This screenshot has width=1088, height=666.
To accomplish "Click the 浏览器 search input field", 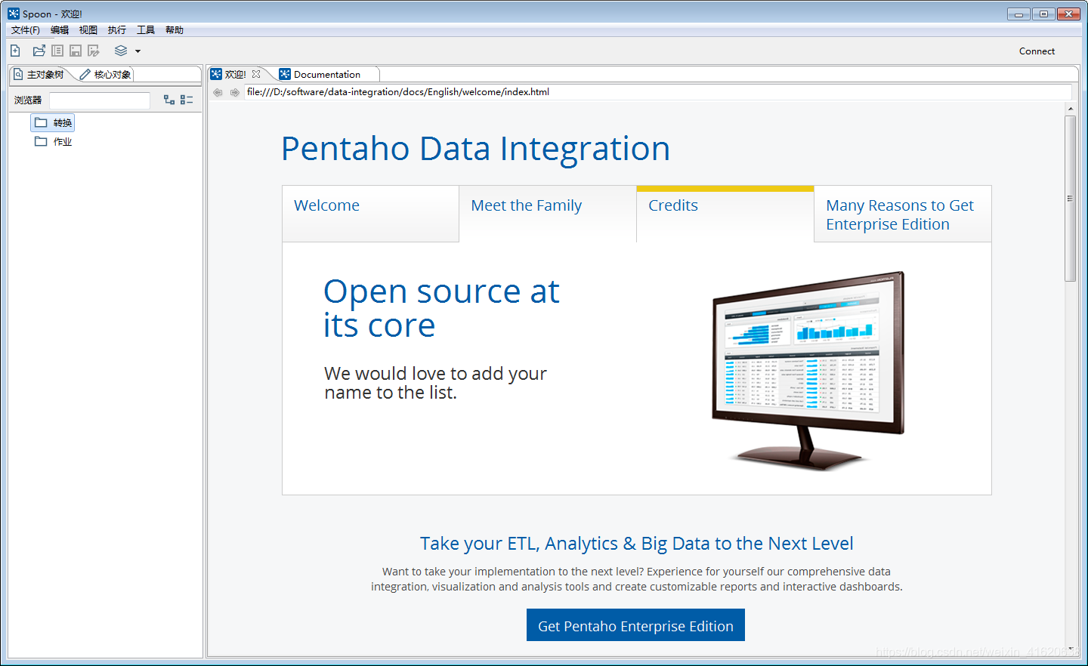I will coord(100,100).
